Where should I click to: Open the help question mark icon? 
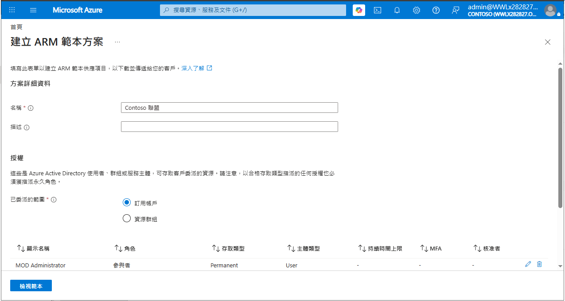(436, 10)
